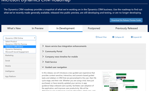Click the Collapse All minus icon
149x91 pixels.
pos(113,37)
